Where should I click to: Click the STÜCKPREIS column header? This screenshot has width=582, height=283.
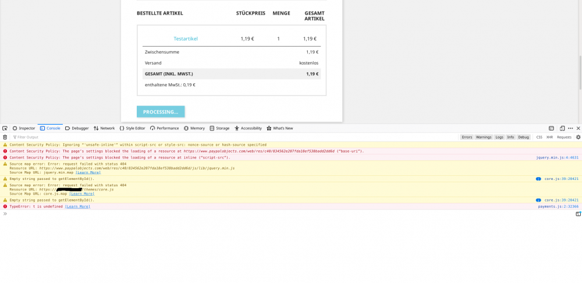250,13
